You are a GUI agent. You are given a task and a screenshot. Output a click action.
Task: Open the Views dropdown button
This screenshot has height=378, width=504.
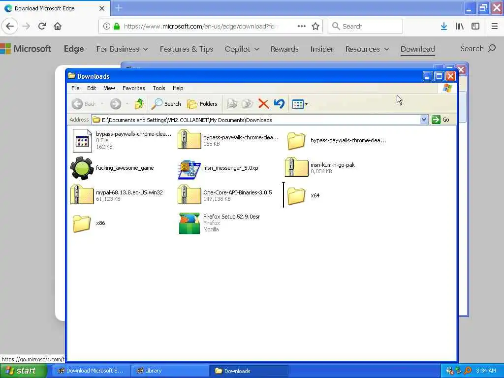(x=300, y=104)
